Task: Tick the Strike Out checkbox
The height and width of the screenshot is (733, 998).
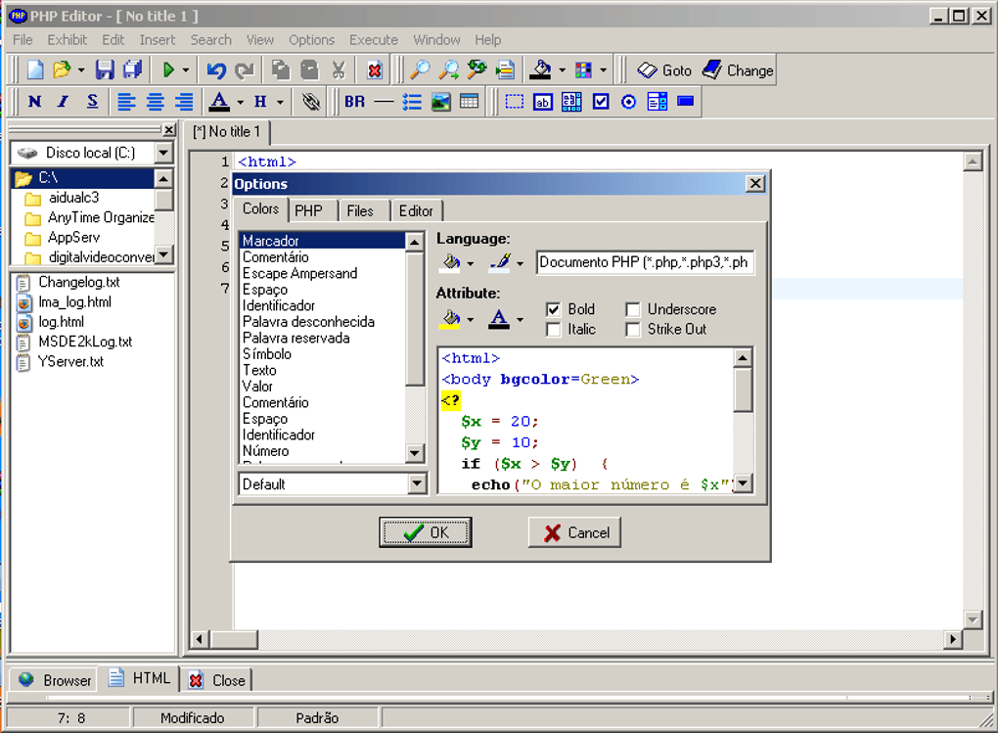Action: tap(632, 329)
